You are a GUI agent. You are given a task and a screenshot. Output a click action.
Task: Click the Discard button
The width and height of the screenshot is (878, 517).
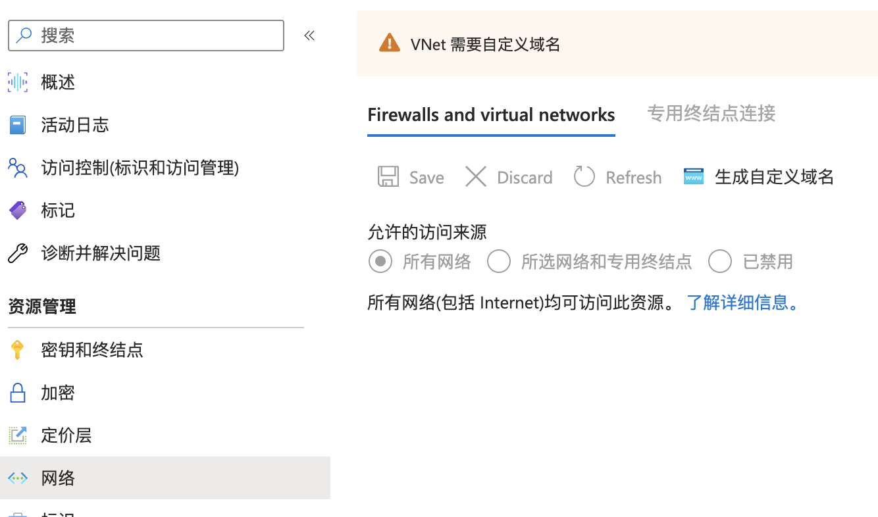coord(509,177)
